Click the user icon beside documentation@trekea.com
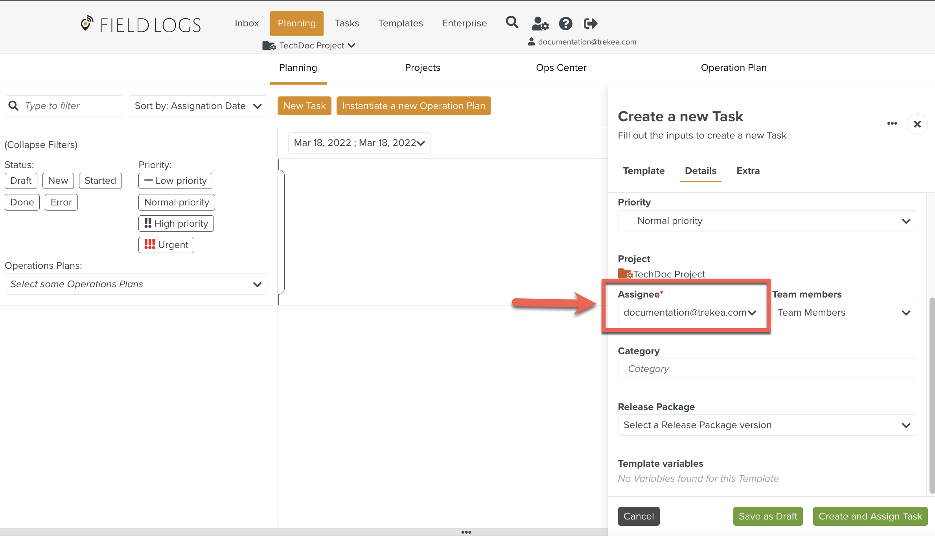This screenshot has height=536, width=935. point(531,42)
